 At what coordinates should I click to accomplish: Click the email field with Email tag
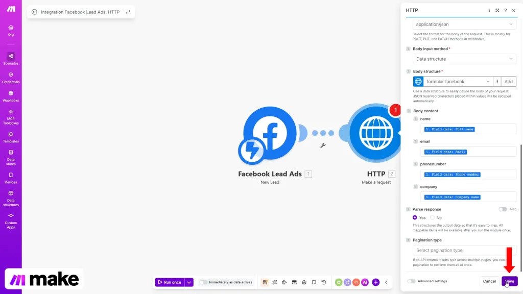[468, 152]
